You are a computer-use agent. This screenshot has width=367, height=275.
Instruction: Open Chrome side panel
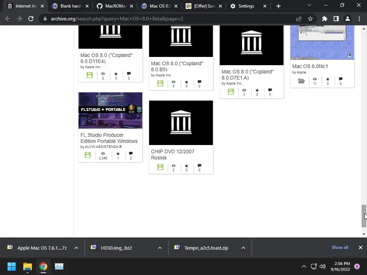point(336,19)
